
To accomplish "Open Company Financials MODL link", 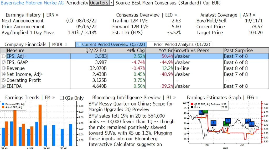I will [x=36, y=45].
